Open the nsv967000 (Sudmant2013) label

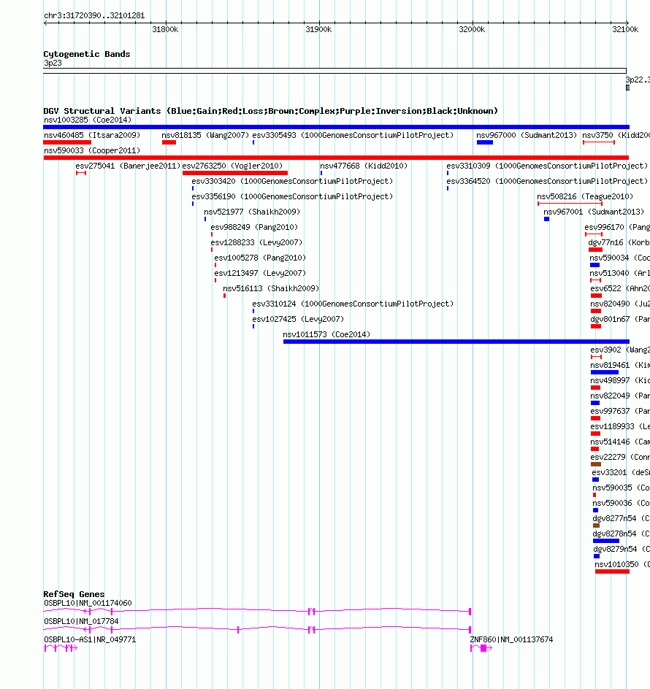(x=527, y=135)
